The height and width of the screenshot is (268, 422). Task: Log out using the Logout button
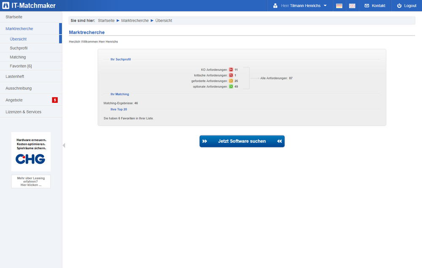pyautogui.click(x=406, y=6)
